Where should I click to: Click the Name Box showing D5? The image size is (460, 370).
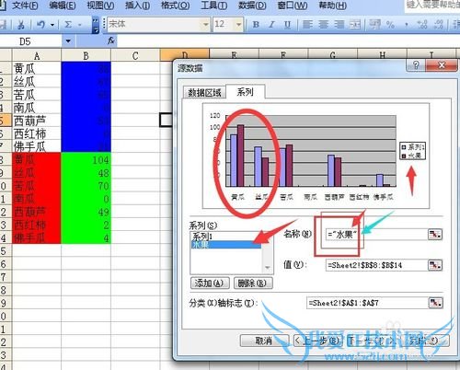pos(31,41)
